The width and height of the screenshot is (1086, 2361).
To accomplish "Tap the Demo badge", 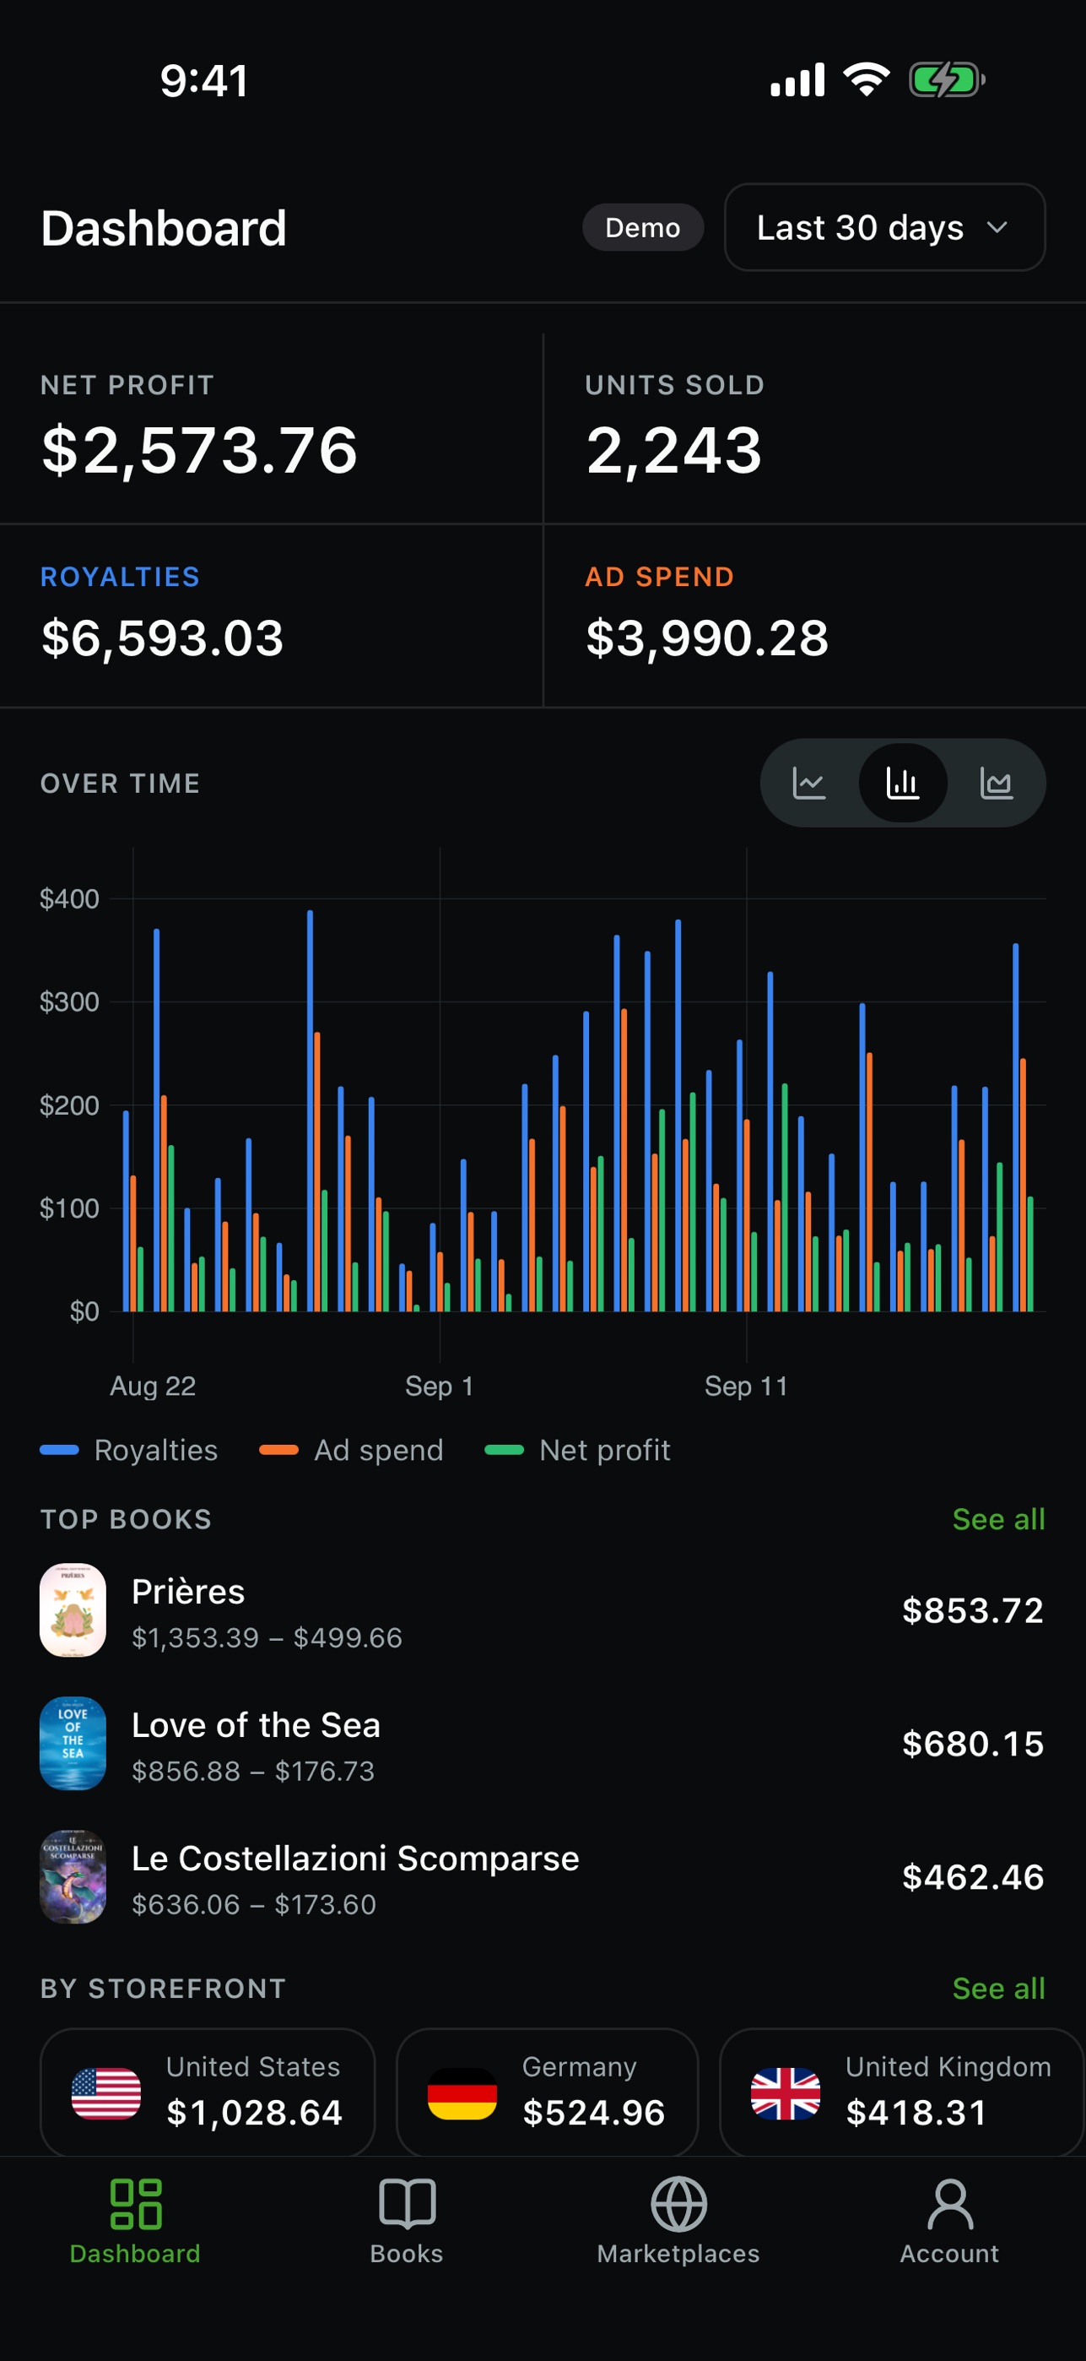I will (x=643, y=227).
